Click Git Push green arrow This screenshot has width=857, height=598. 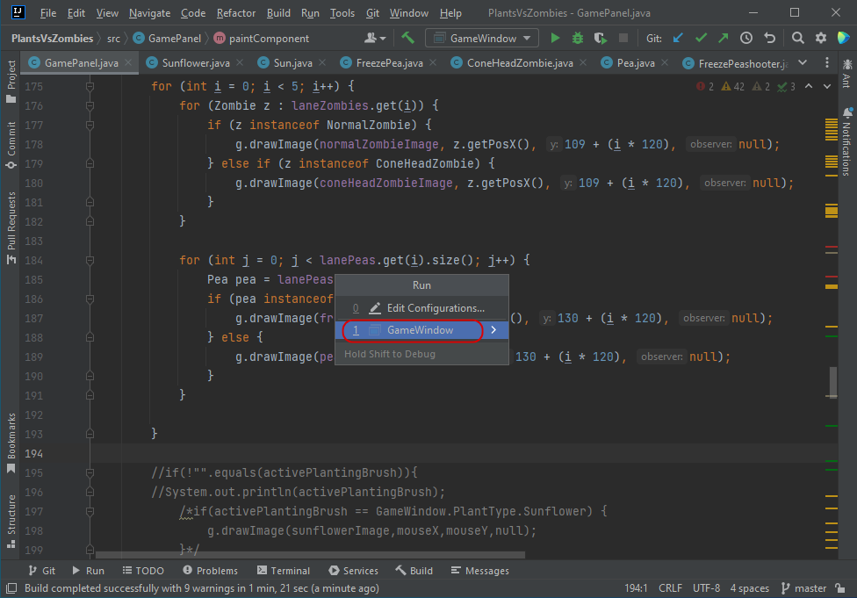[x=724, y=38]
